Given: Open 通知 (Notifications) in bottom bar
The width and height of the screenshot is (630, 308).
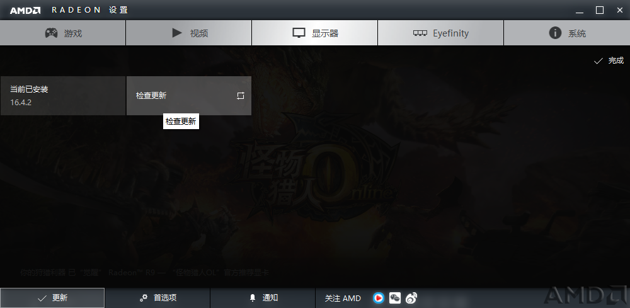Looking at the screenshot, I should coord(263,298).
